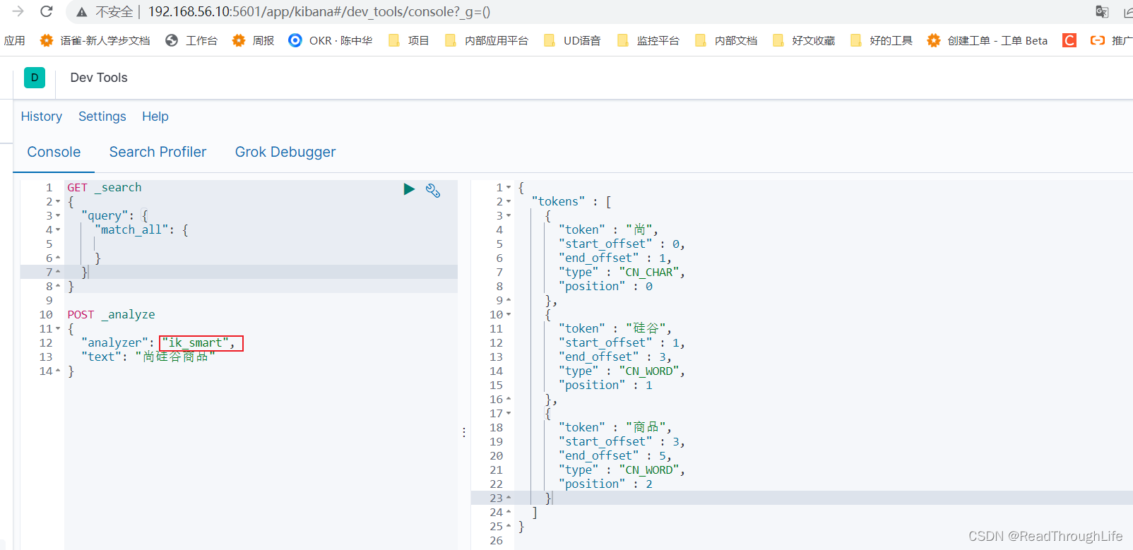Open console Settings
The image size is (1133, 550).
point(102,116)
